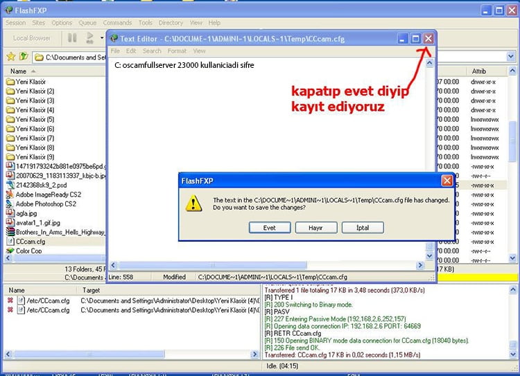
Task: Click the Pause transfer toolbar icon
Action: pos(72,37)
